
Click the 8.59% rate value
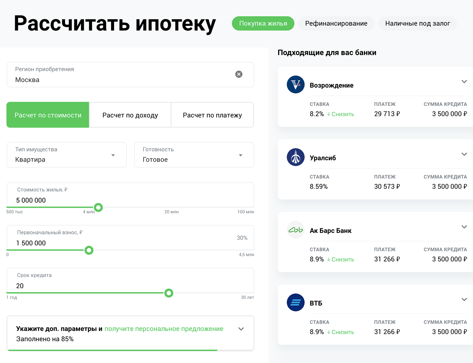point(319,187)
